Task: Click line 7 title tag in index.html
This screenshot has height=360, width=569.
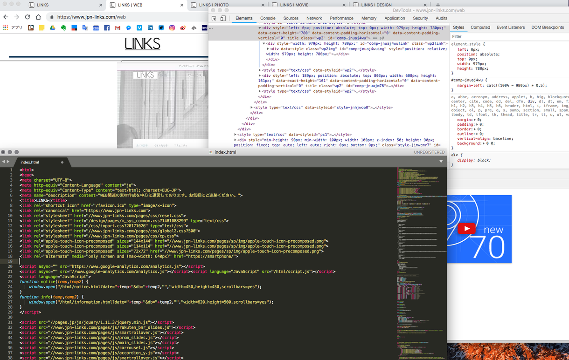Action: (43, 200)
